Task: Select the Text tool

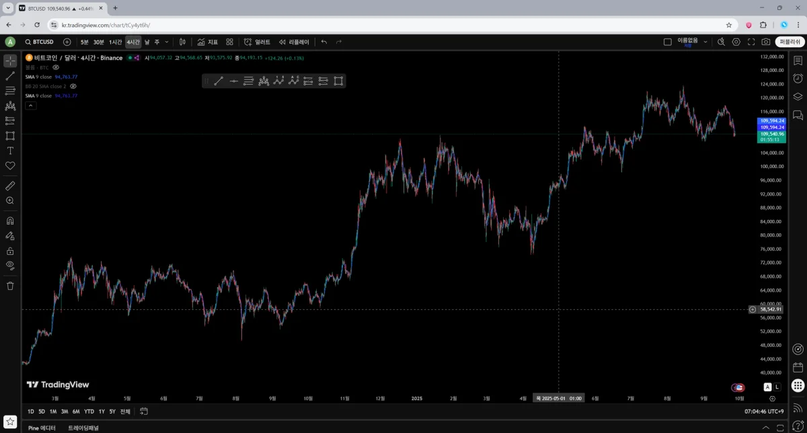Action: [x=10, y=151]
